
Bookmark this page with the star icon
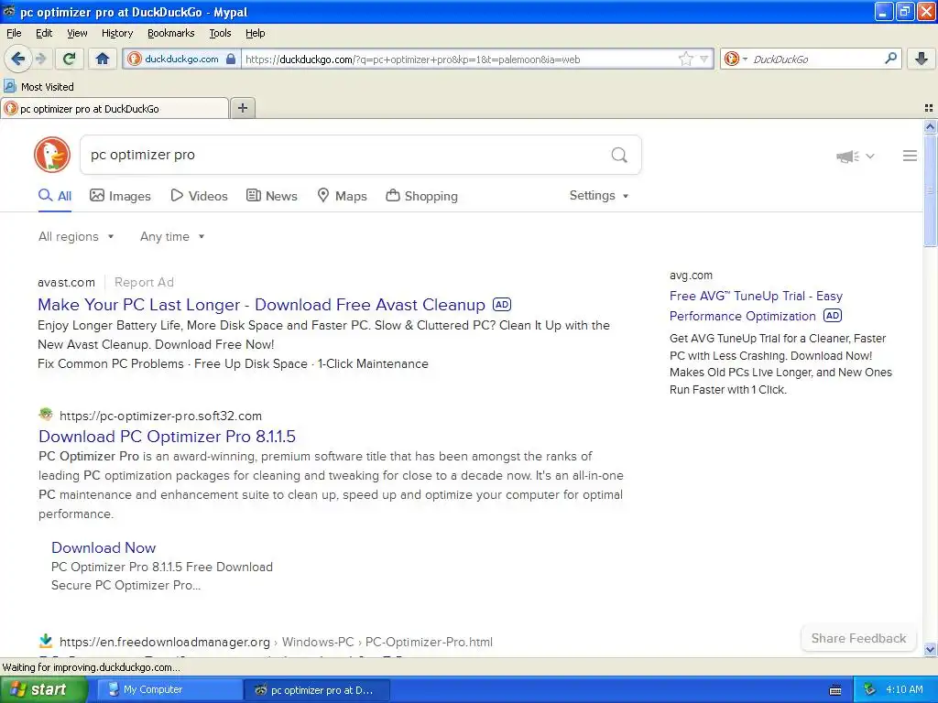[685, 59]
